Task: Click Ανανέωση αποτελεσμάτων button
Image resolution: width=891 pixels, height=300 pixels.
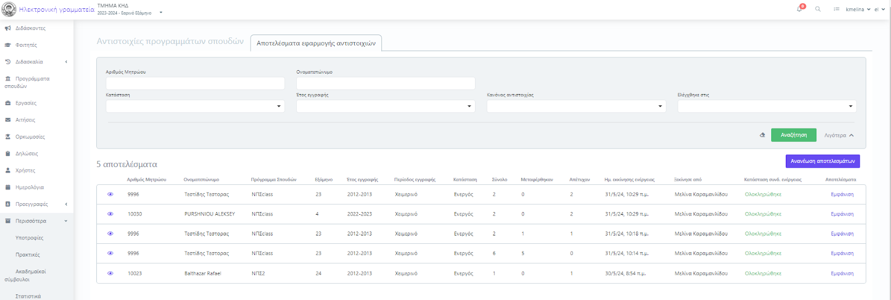Action: pyautogui.click(x=823, y=161)
